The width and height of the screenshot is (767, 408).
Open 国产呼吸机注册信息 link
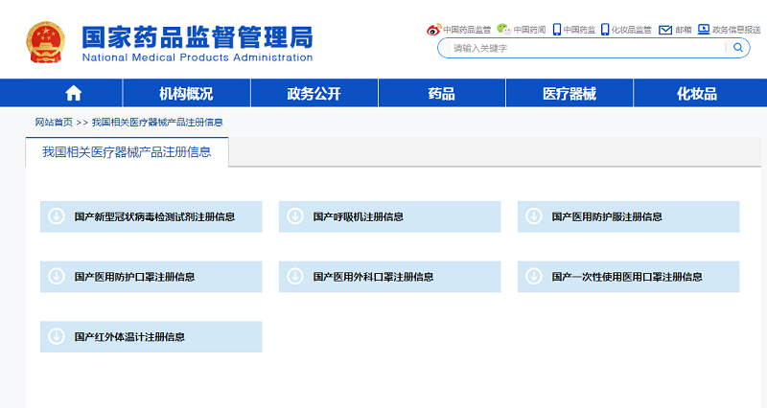[x=358, y=216]
